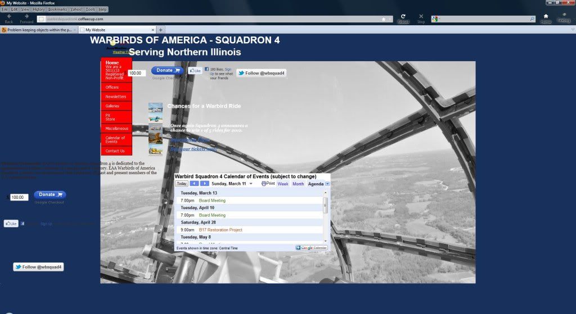Open the PX Store page
Viewport: 576px width, 314px height.
(116, 117)
